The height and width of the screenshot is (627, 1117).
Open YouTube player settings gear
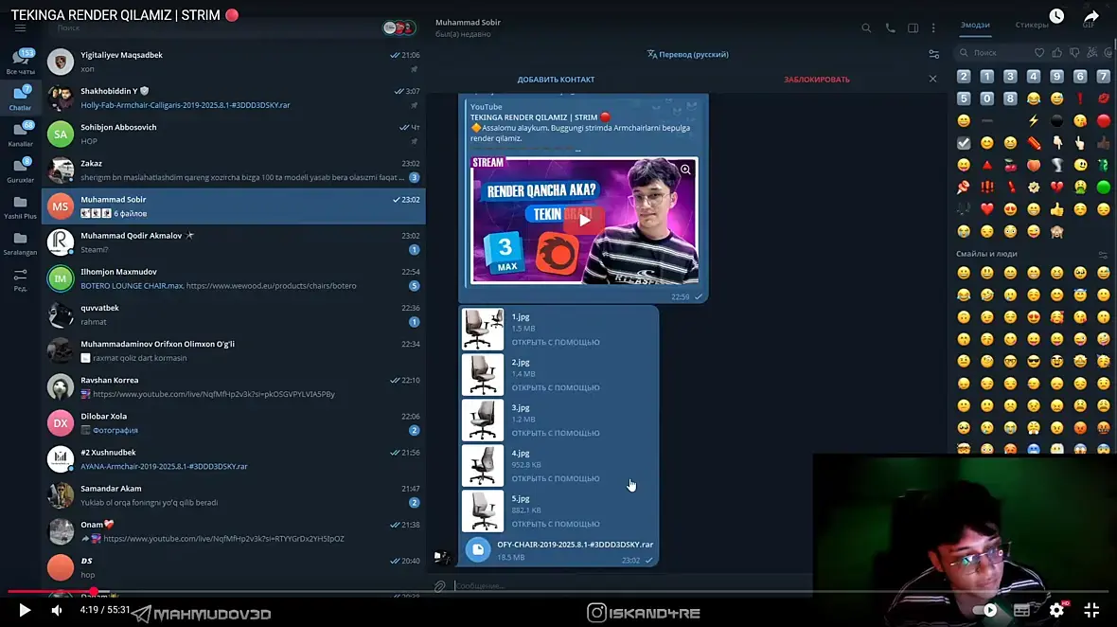(x=1056, y=610)
